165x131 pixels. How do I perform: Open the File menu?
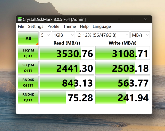pos(21,27)
